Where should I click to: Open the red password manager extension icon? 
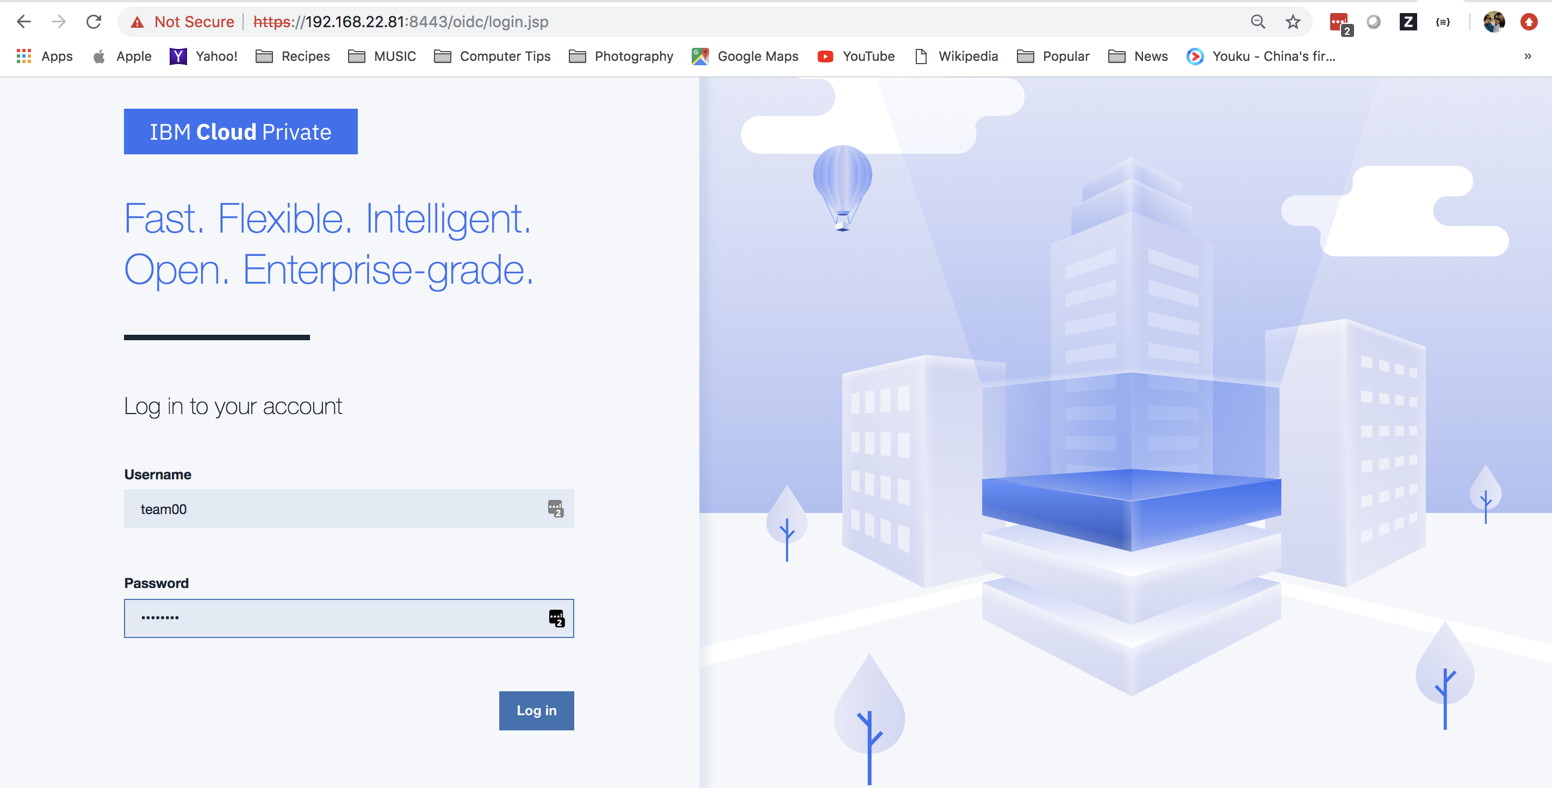point(1340,23)
